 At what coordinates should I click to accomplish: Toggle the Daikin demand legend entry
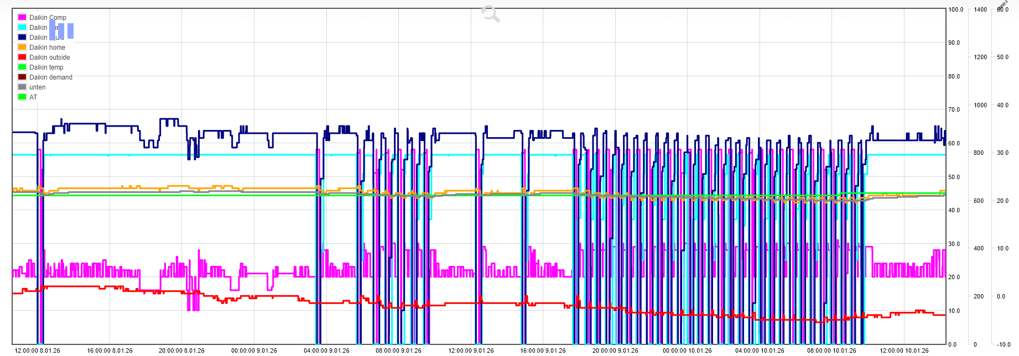(50, 77)
